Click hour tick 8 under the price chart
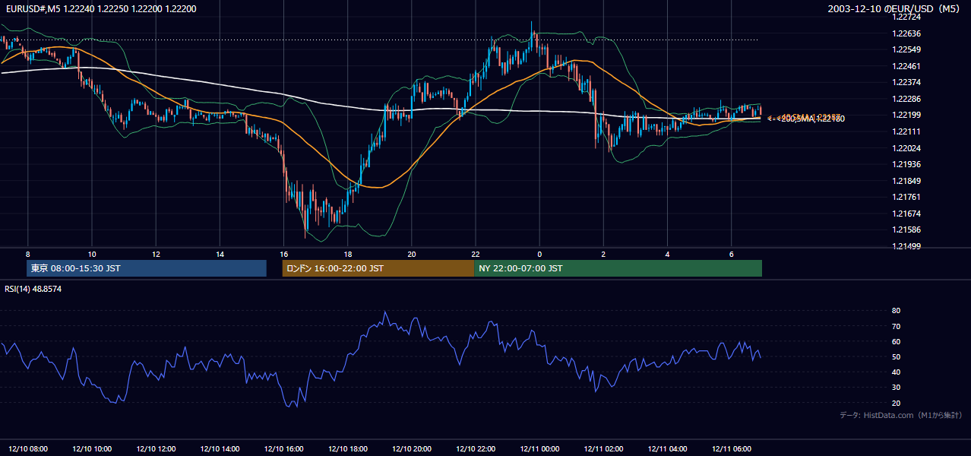 28,254
